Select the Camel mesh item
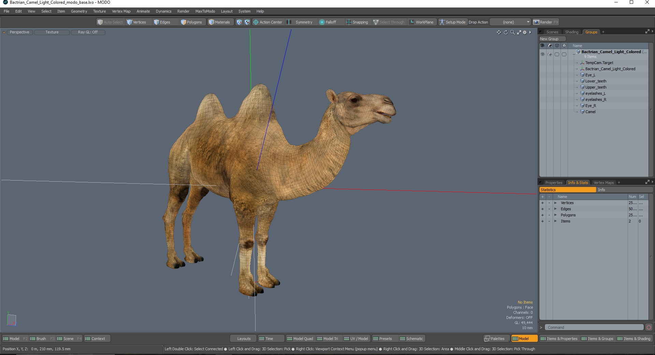Image resolution: width=655 pixels, height=355 pixels. point(590,112)
